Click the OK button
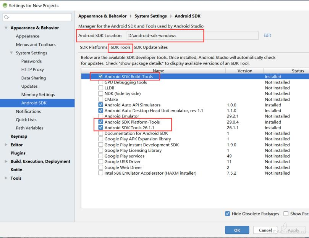The width and height of the screenshot is (309, 238). [237, 230]
